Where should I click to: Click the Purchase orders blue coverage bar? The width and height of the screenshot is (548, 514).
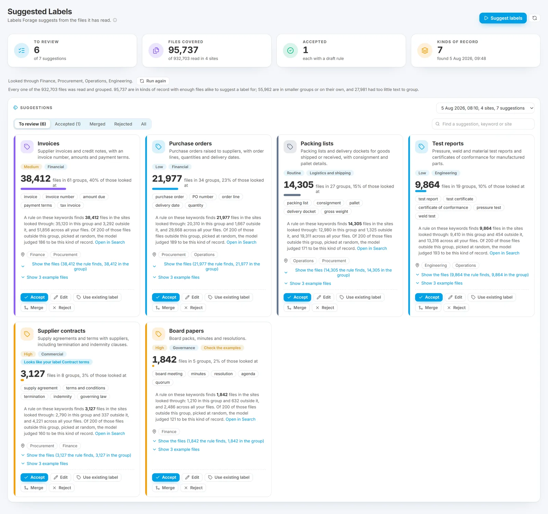pos(165,189)
